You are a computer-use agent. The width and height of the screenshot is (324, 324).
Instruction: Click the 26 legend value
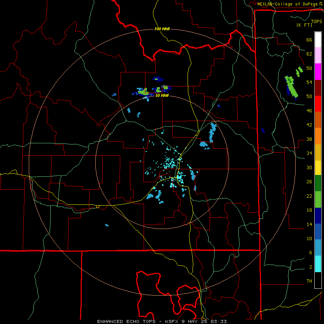point(309,182)
